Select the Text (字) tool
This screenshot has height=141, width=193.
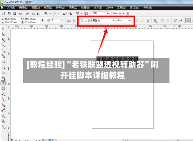(x=3, y=83)
